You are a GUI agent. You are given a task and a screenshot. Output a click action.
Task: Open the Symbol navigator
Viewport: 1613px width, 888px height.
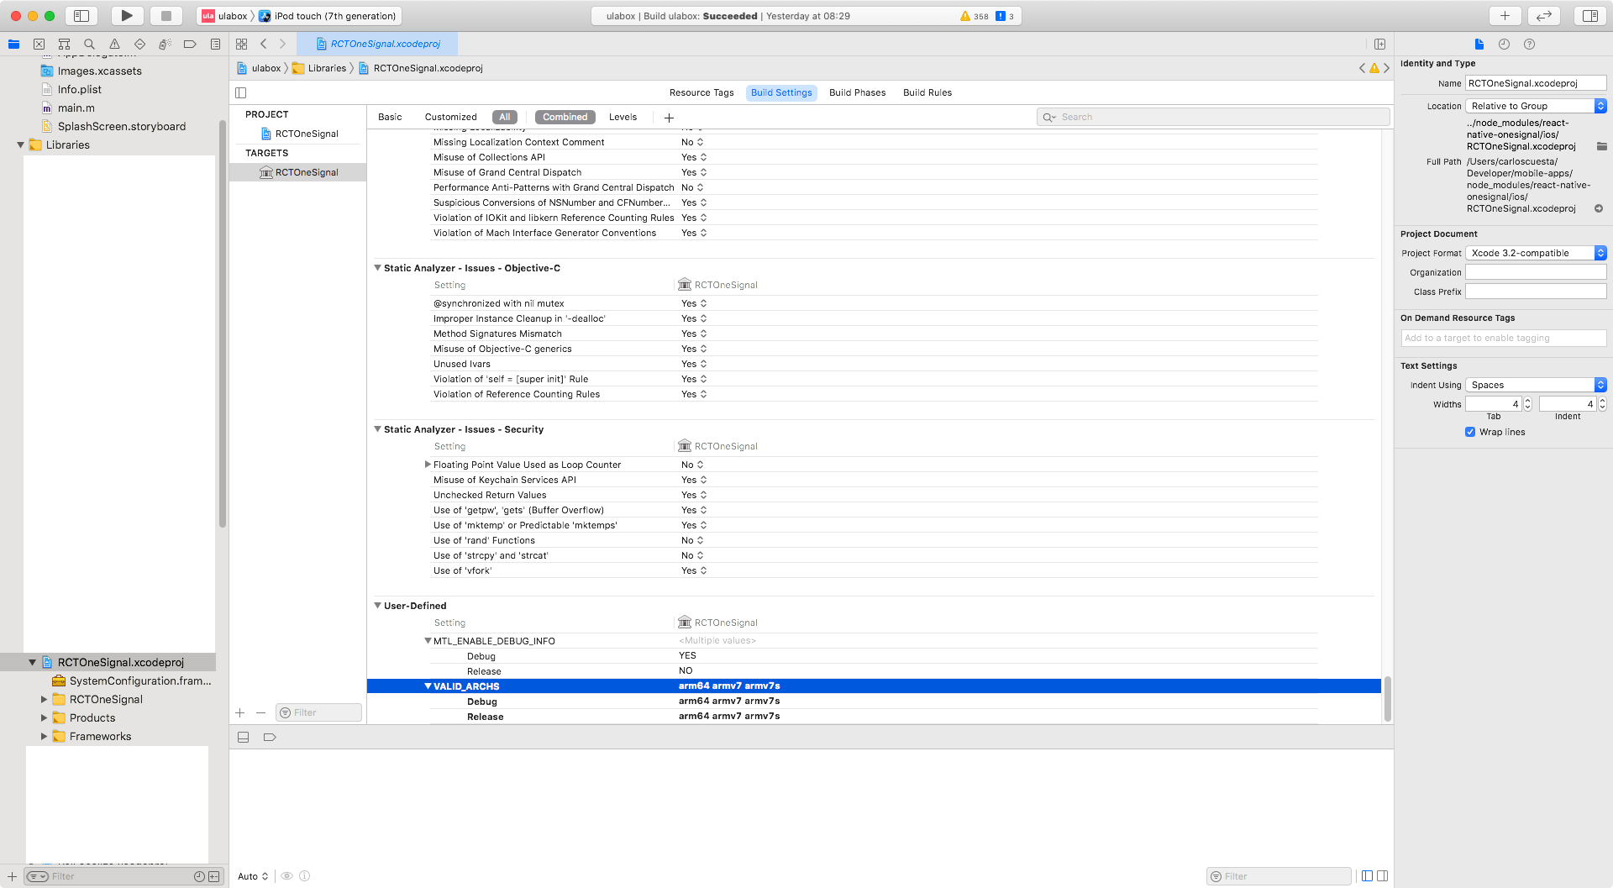point(64,44)
